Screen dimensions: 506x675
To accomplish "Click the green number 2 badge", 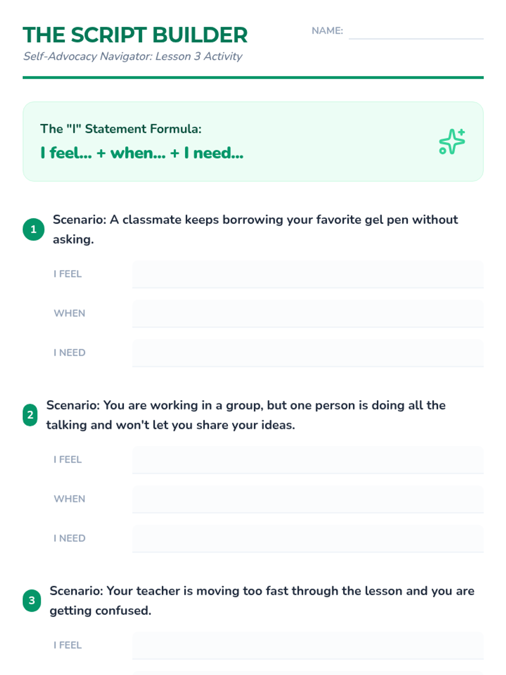I will coord(30,415).
